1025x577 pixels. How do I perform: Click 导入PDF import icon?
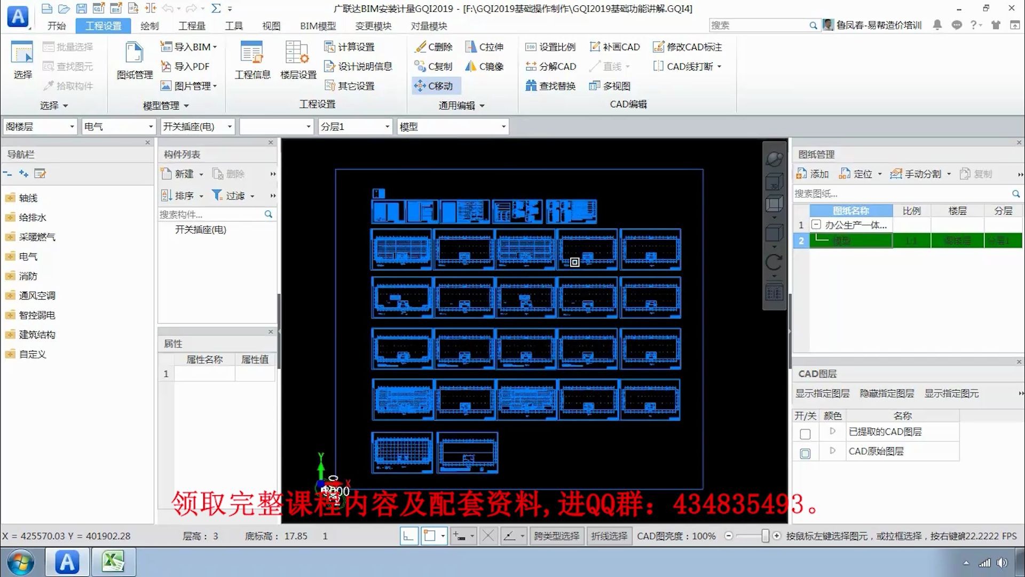(x=186, y=66)
